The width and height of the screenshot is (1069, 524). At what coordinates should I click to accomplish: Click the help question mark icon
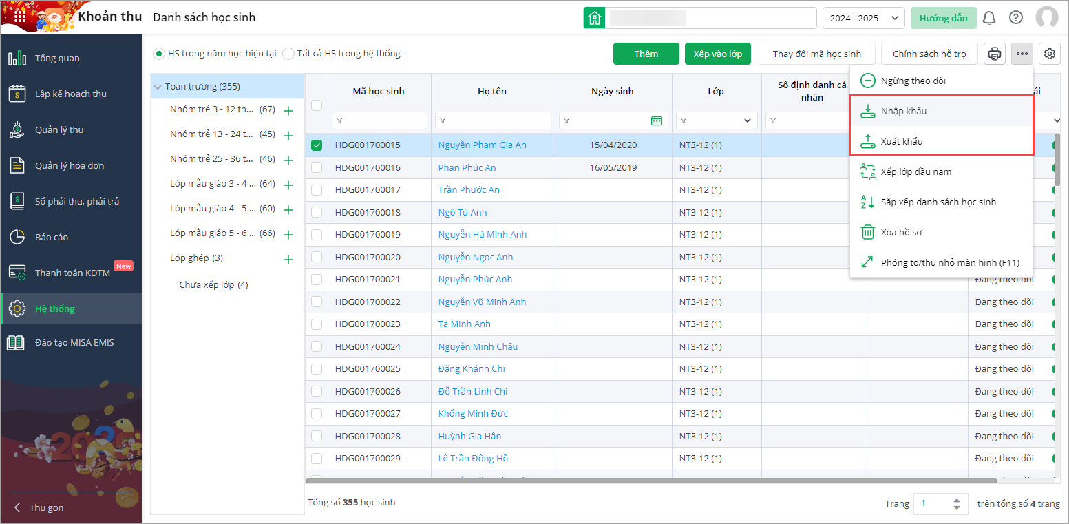pyautogui.click(x=1016, y=18)
